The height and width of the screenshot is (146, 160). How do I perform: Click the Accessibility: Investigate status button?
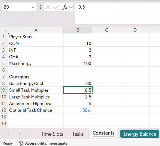[43, 143]
